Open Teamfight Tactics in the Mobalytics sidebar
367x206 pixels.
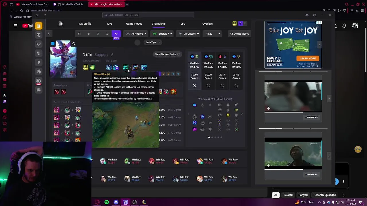tap(38, 35)
